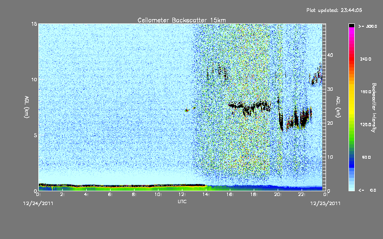Click the '20' tick on kft axis
The height and width of the screenshot is (239, 383).
[330, 123]
